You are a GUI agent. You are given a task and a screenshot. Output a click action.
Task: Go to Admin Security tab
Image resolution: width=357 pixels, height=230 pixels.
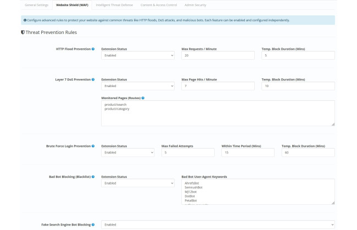click(x=195, y=5)
